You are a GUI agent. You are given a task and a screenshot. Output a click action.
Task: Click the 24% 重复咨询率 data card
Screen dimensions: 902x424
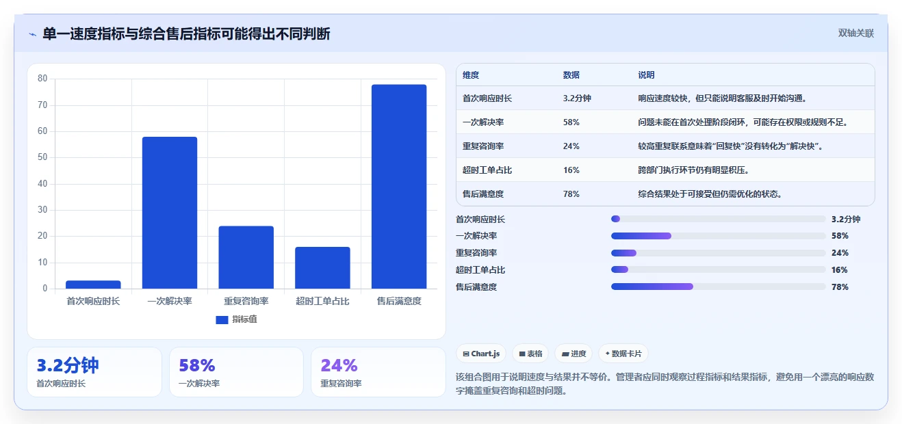click(378, 372)
